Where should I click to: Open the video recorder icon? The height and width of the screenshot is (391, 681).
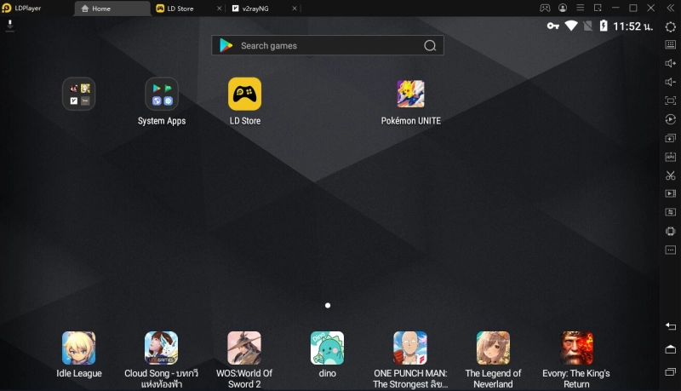coord(670,193)
